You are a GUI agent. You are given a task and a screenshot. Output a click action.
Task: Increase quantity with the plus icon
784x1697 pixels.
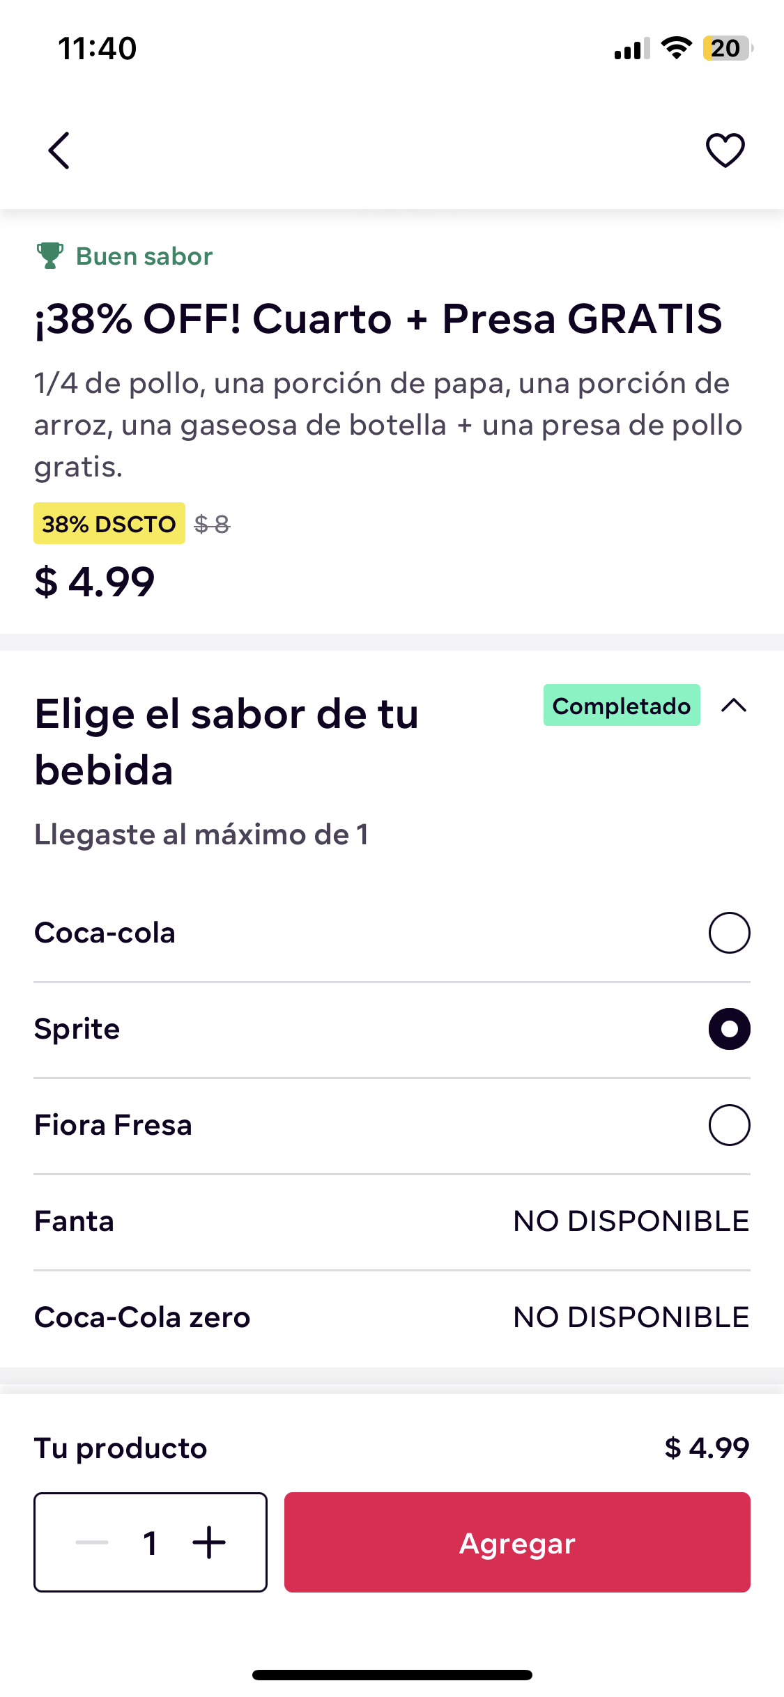209,1542
